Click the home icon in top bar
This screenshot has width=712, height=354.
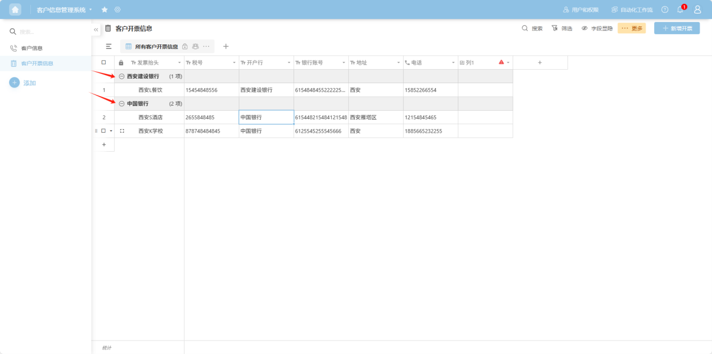(15, 10)
